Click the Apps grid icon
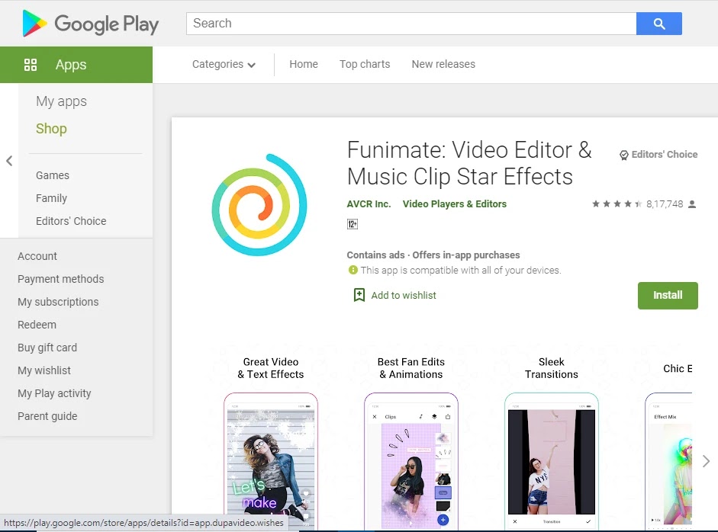Screen dimensions: 718x532 coord(31,65)
